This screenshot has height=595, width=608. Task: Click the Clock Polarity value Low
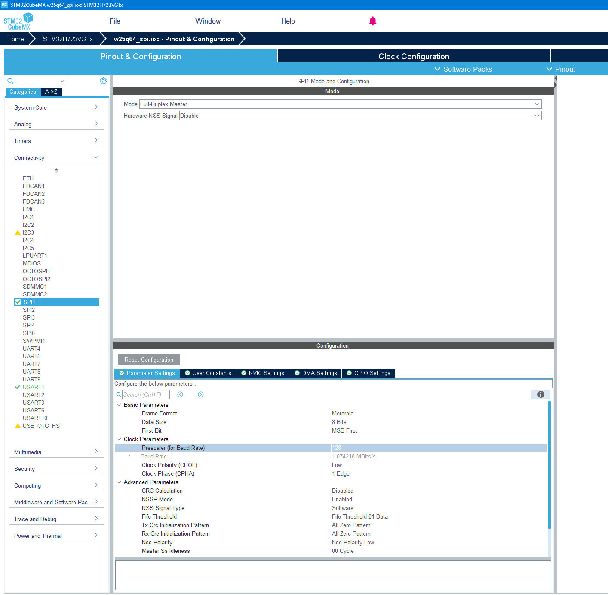pos(337,465)
